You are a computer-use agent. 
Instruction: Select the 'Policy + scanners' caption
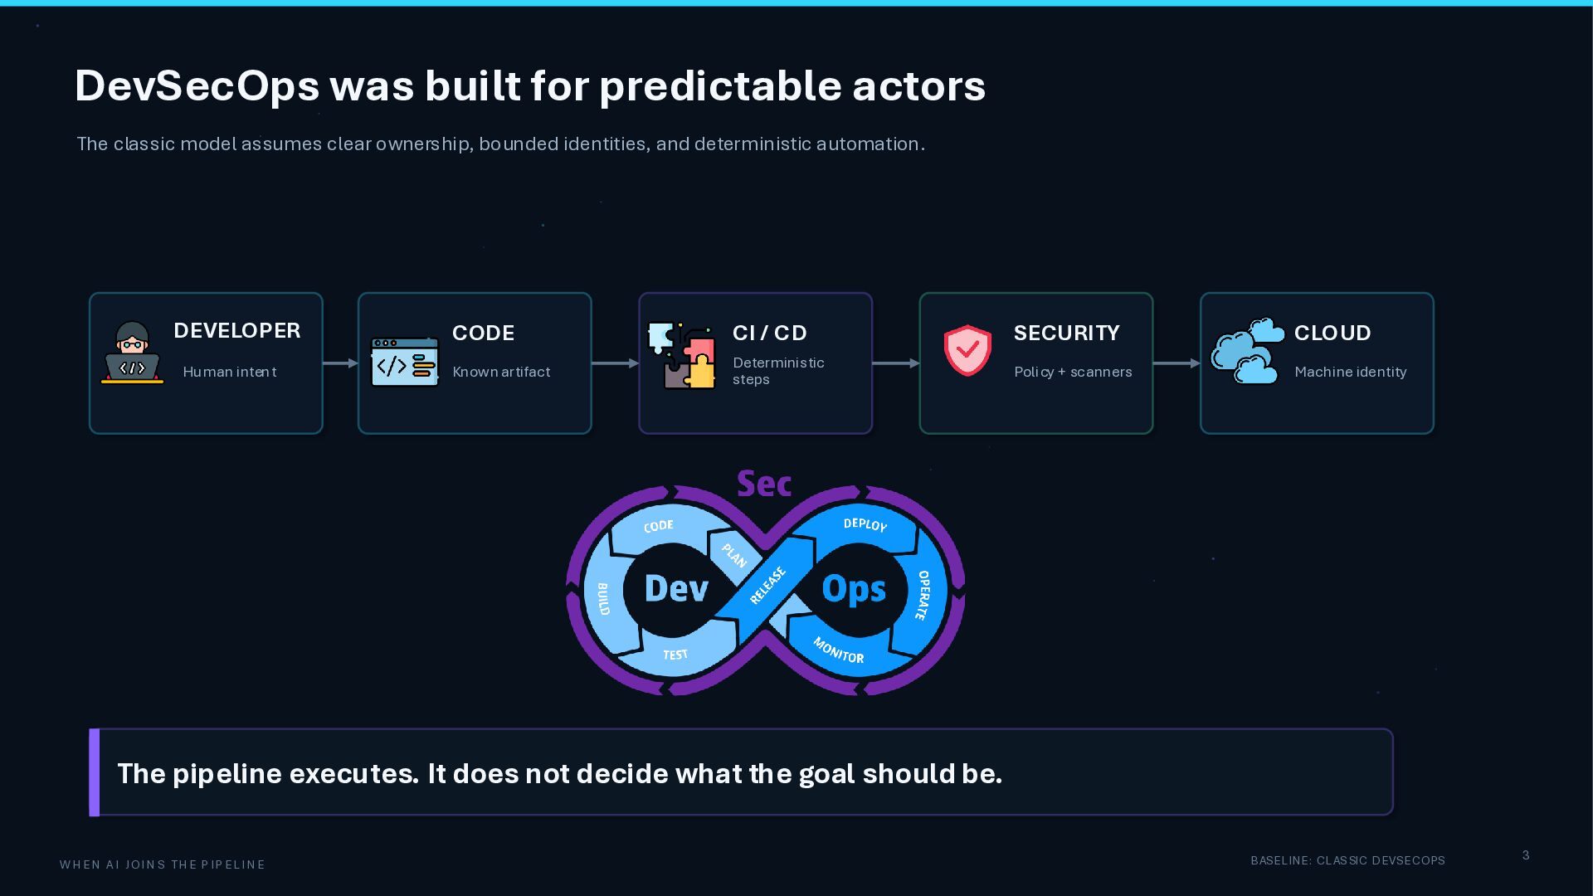click(x=1073, y=372)
